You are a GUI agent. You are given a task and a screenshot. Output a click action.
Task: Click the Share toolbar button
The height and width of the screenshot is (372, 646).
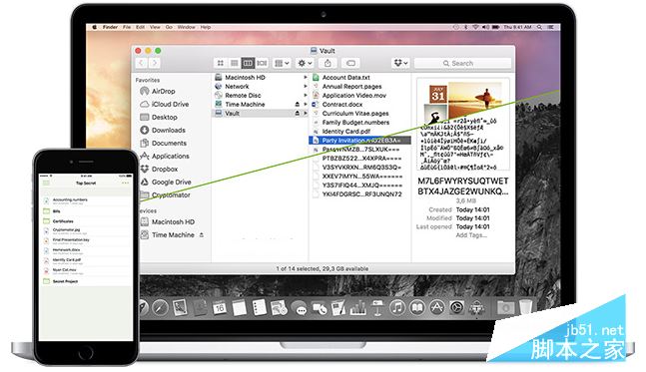[327, 63]
